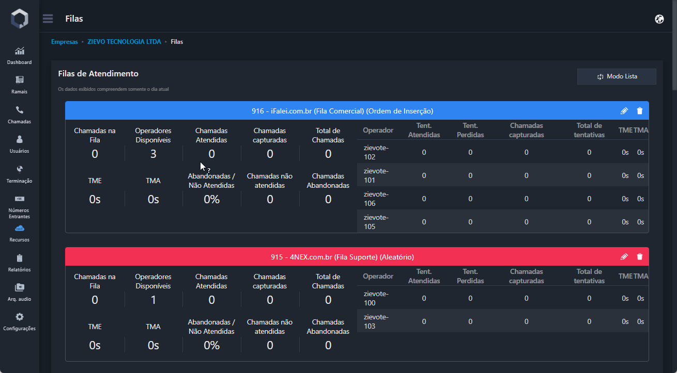677x373 pixels.
Task: Delete queue 915 with trash icon
Action: [x=640, y=257]
